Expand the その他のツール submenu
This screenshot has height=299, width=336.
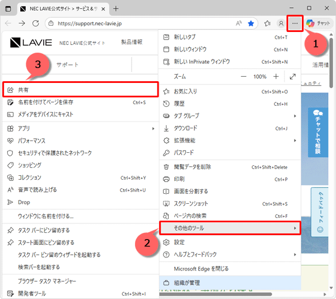coord(230,228)
